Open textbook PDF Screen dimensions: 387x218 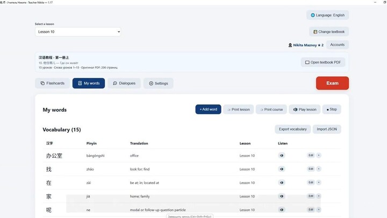(x=323, y=62)
